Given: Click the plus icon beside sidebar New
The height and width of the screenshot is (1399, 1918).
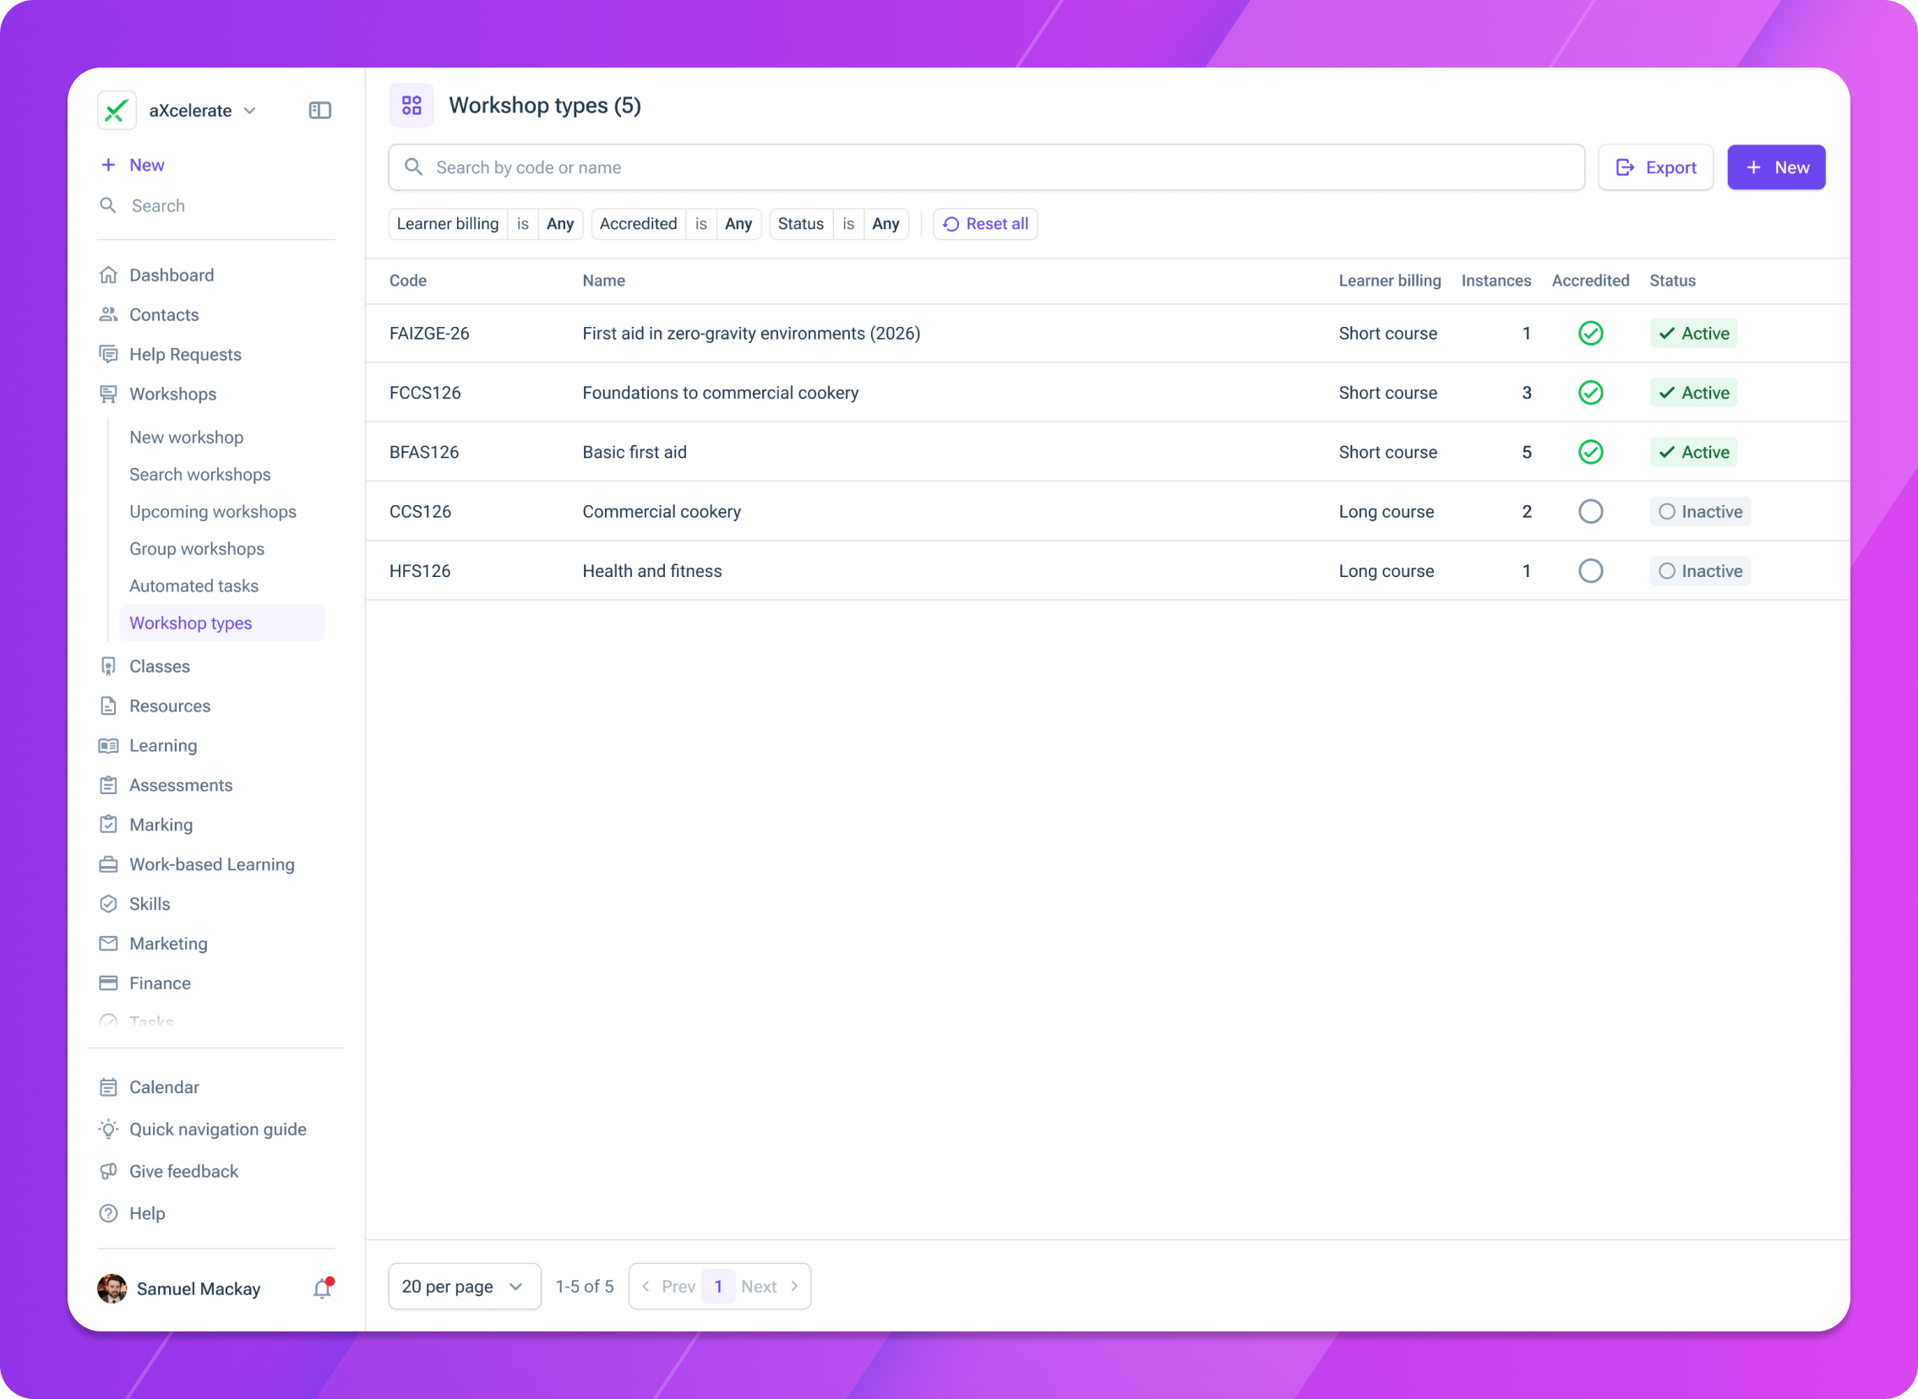Looking at the screenshot, I should 108,165.
